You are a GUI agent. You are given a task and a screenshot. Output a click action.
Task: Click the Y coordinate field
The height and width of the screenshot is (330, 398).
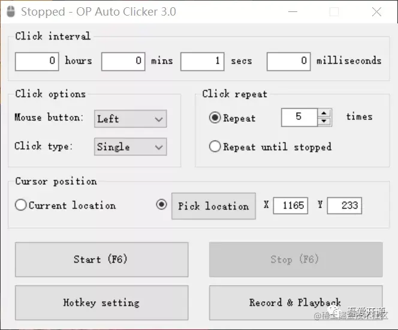pos(345,206)
